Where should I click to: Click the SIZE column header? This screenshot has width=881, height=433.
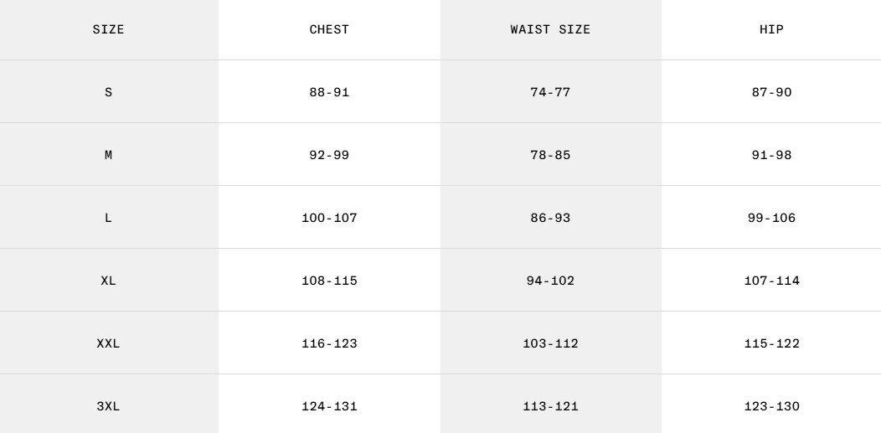pos(108,29)
